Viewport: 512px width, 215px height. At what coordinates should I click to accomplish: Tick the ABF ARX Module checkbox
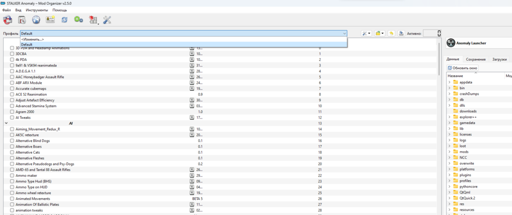point(12,83)
